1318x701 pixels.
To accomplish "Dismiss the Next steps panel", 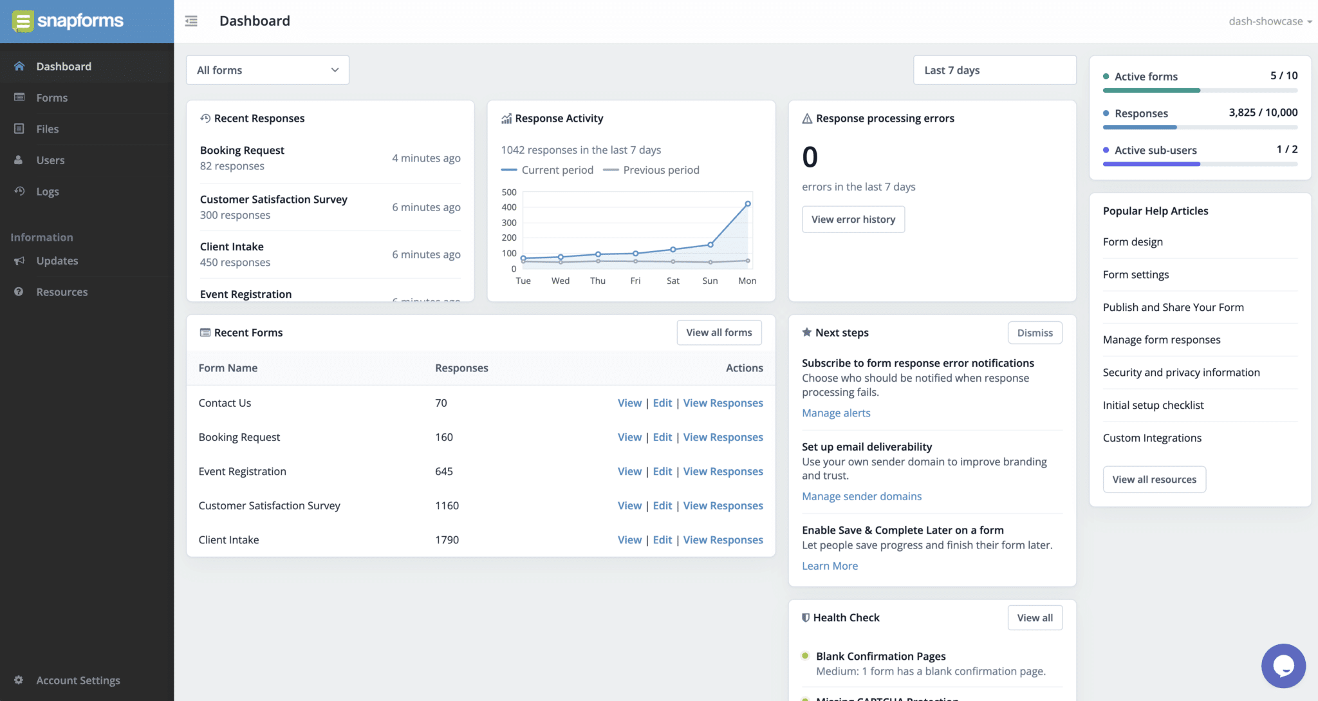I will pos(1035,333).
